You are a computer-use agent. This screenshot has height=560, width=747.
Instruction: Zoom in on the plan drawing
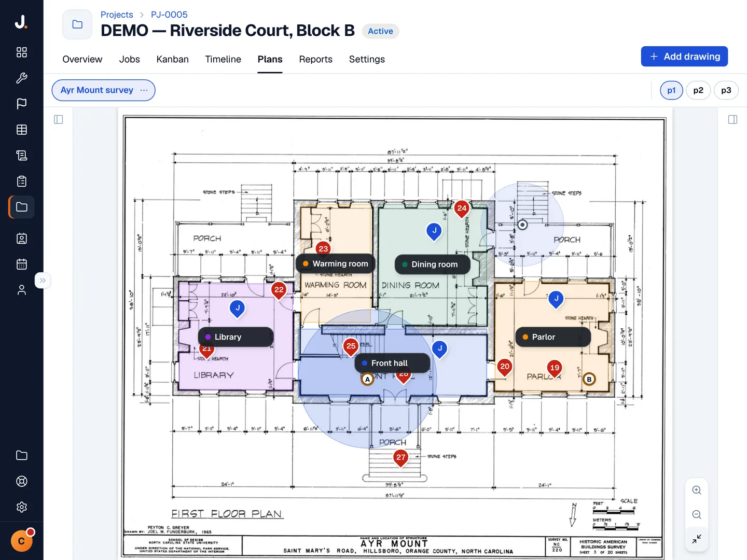pyautogui.click(x=697, y=491)
